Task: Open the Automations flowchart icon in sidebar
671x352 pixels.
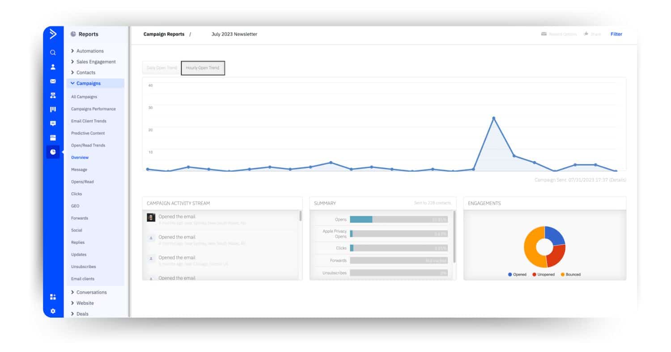Action: coord(53,95)
